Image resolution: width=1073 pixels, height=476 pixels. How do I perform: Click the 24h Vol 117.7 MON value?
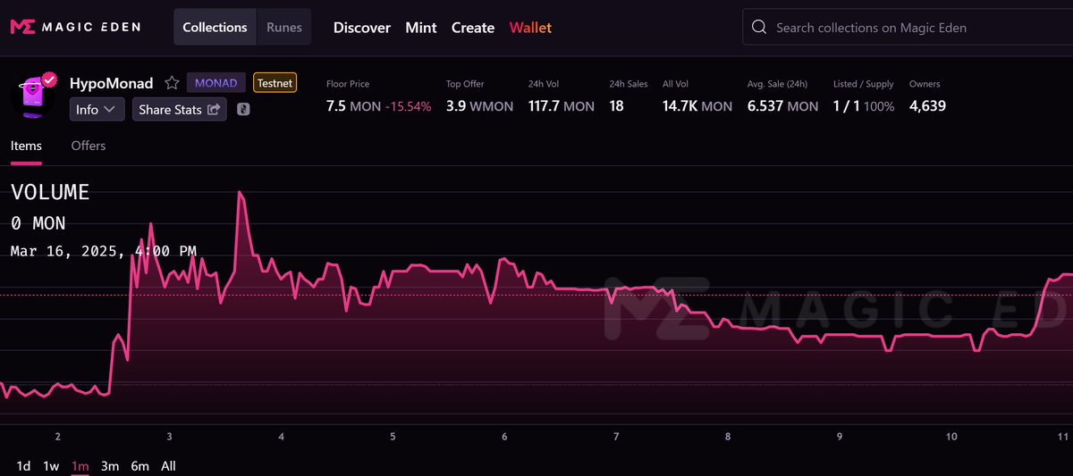coord(562,106)
